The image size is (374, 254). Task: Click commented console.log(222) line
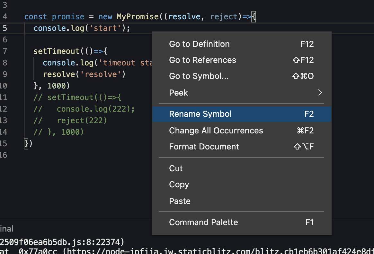tap(84, 109)
